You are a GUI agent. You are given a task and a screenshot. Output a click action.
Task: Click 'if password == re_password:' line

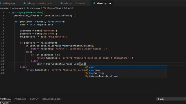tap(39, 43)
